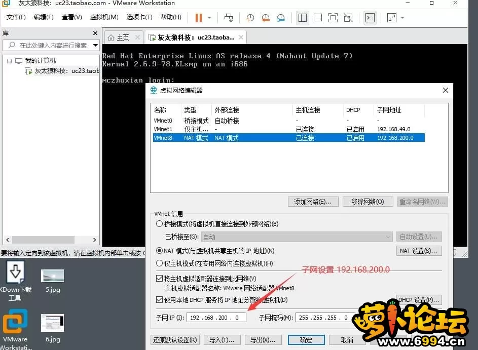
Task: Select the 桥接模式 radio button
Action: pos(159,224)
